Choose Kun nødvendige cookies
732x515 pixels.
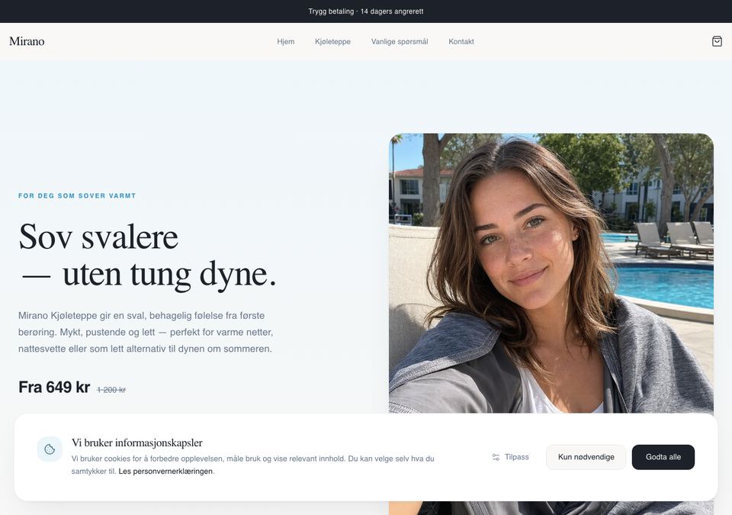coord(586,457)
